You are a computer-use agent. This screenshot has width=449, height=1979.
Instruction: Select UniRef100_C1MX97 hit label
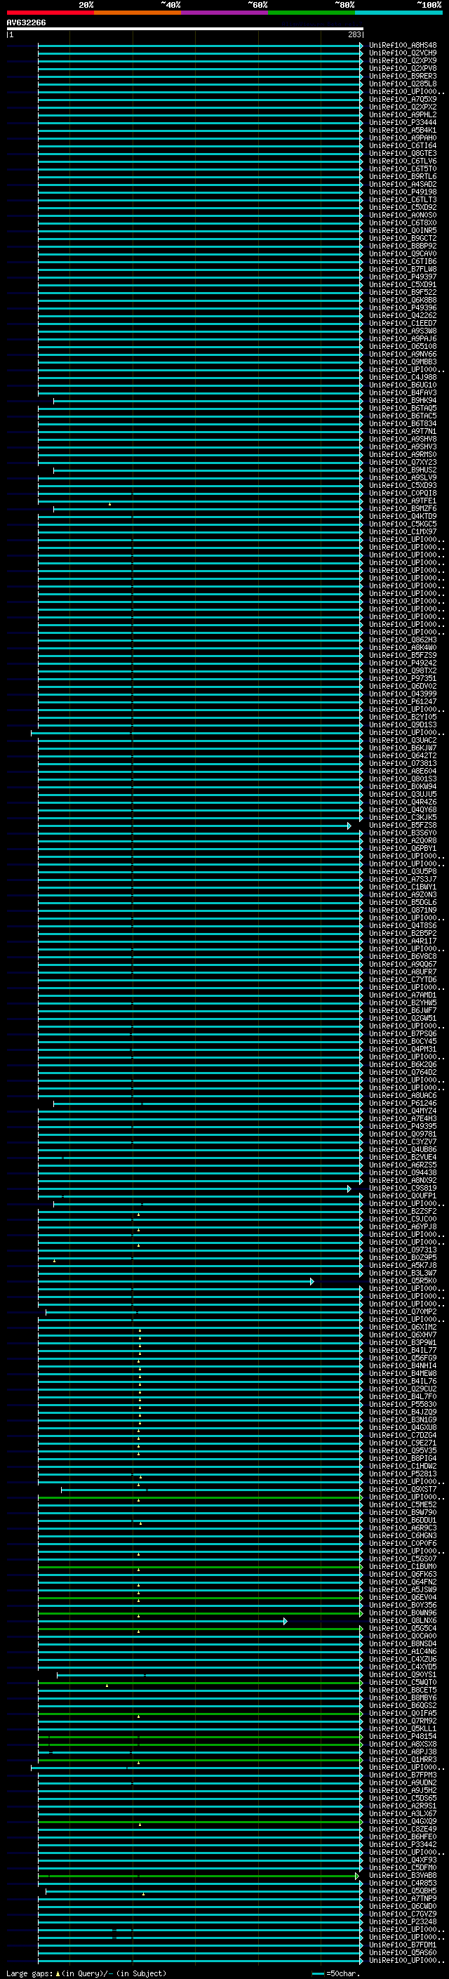pos(403,531)
